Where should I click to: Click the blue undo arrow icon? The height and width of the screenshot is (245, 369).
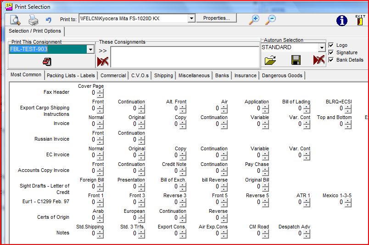pyautogui.click(x=49, y=20)
